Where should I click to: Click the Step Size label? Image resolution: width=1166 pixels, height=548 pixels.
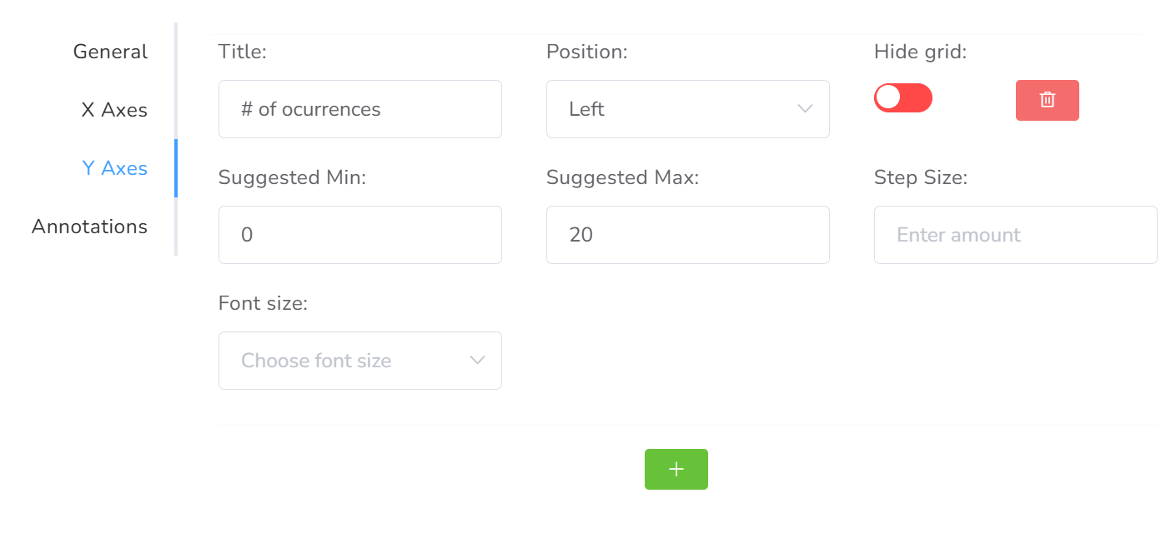pyautogui.click(x=920, y=177)
